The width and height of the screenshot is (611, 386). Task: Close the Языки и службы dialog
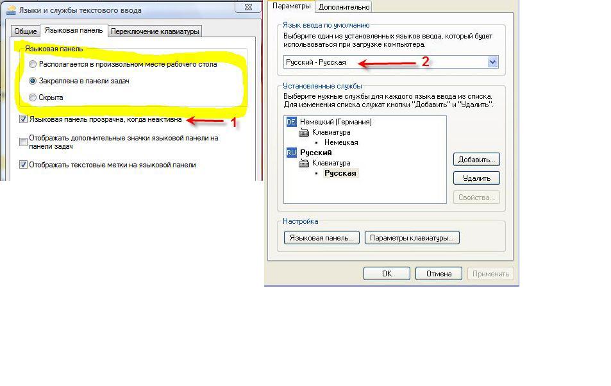coord(248,7)
